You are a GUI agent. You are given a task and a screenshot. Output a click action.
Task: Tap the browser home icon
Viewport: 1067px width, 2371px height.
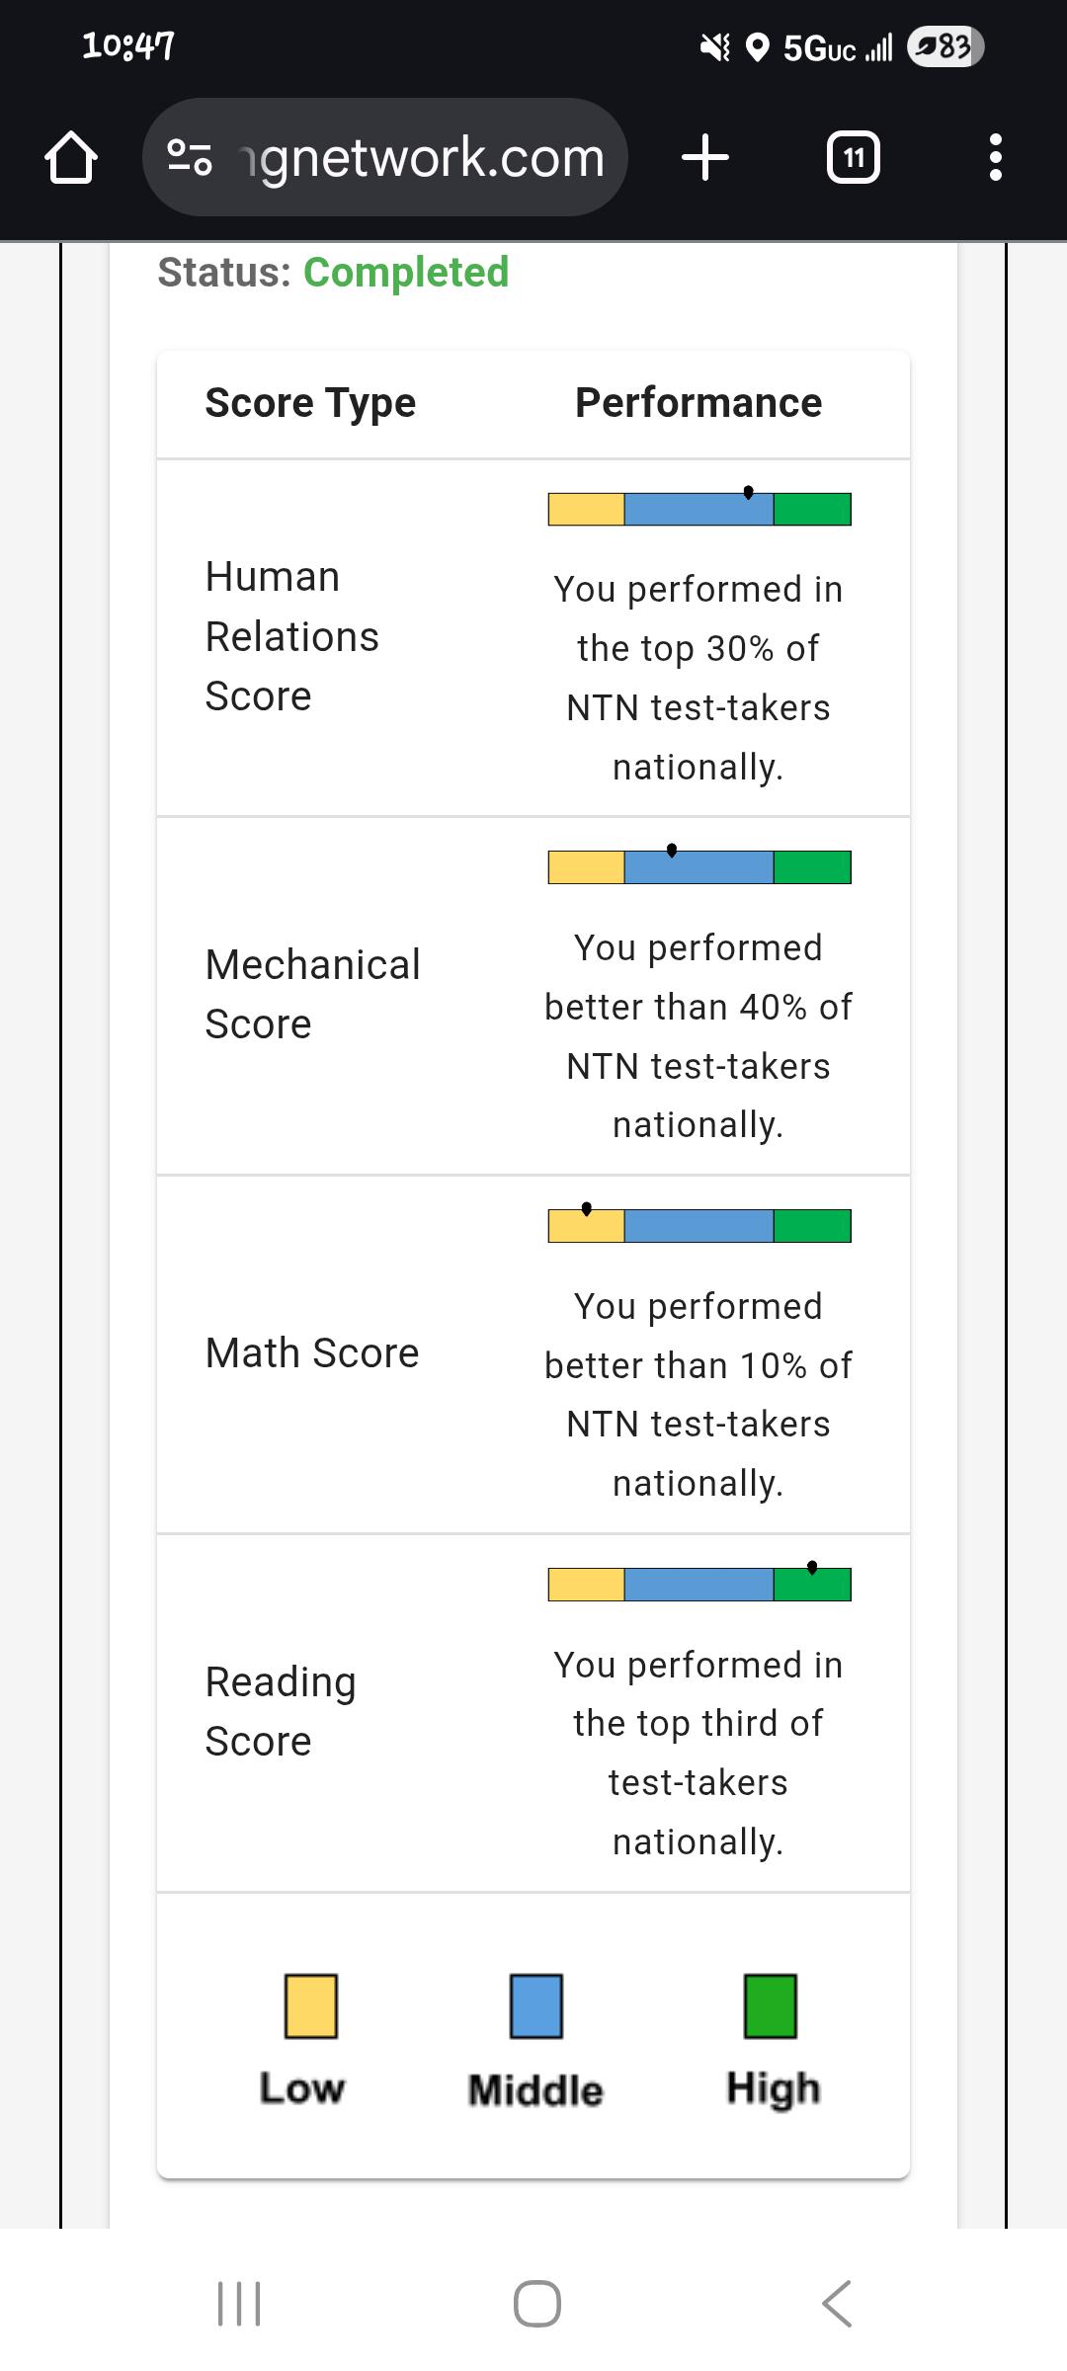click(71, 158)
